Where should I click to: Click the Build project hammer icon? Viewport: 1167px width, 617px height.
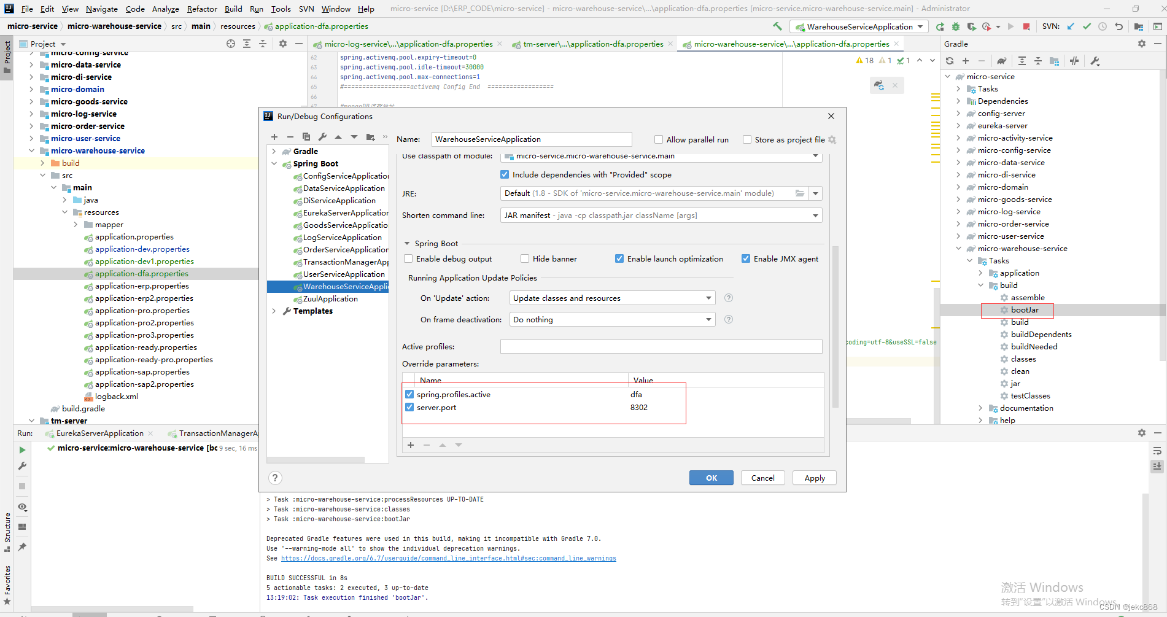click(777, 26)
